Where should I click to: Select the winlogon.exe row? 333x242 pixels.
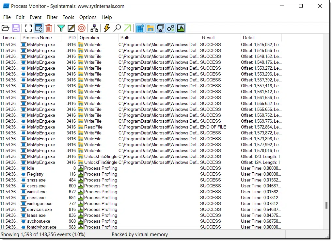click(x=141, y=203)
